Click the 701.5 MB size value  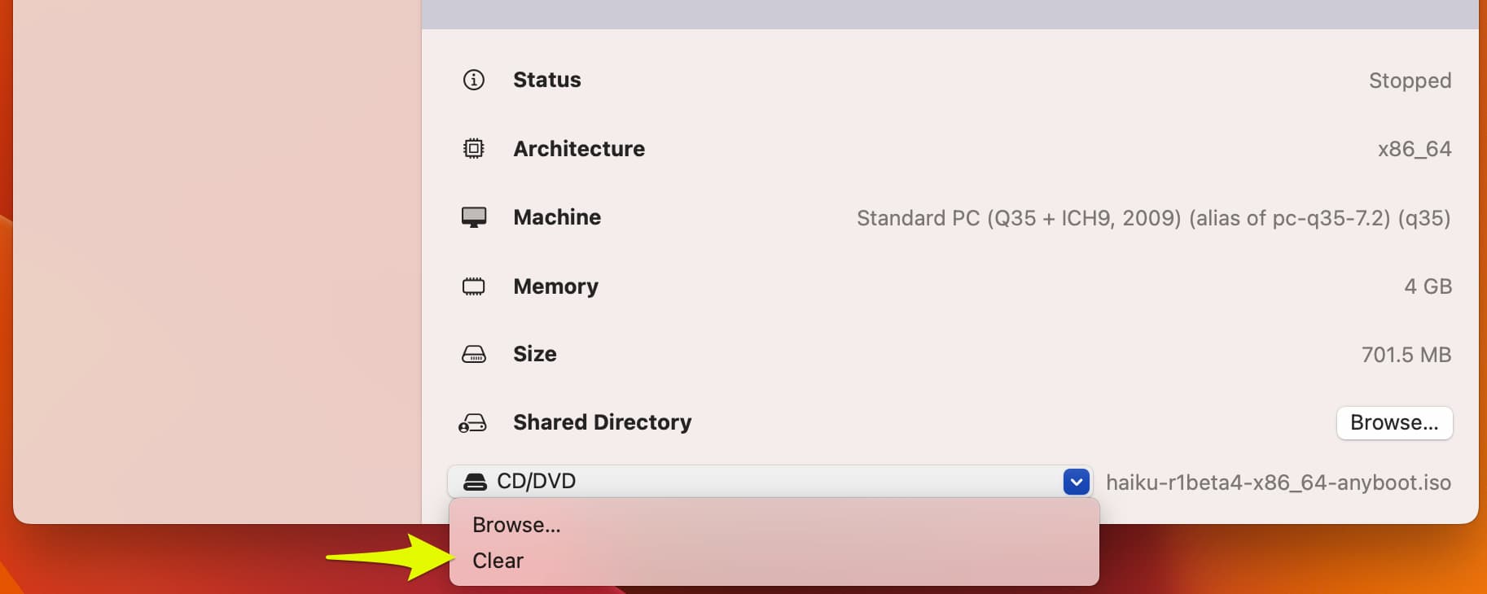pos(1406,355)
